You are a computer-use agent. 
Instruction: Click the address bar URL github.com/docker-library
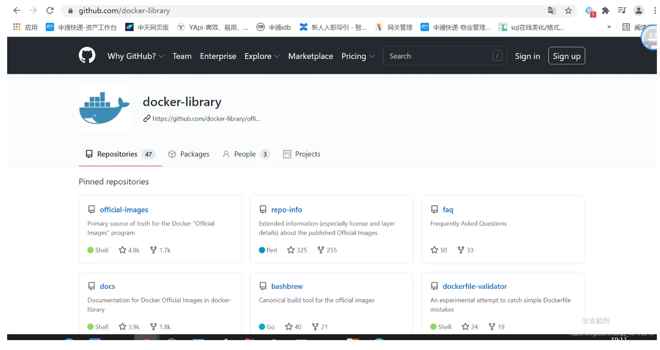click(x=124, y=10)
